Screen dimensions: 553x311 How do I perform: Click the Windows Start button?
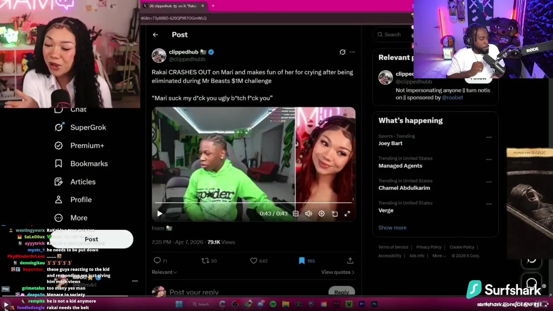[179, 304]
